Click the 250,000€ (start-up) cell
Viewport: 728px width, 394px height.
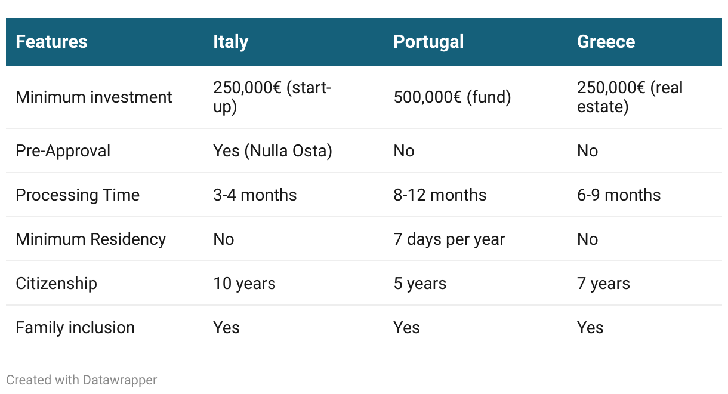[272, 97]
